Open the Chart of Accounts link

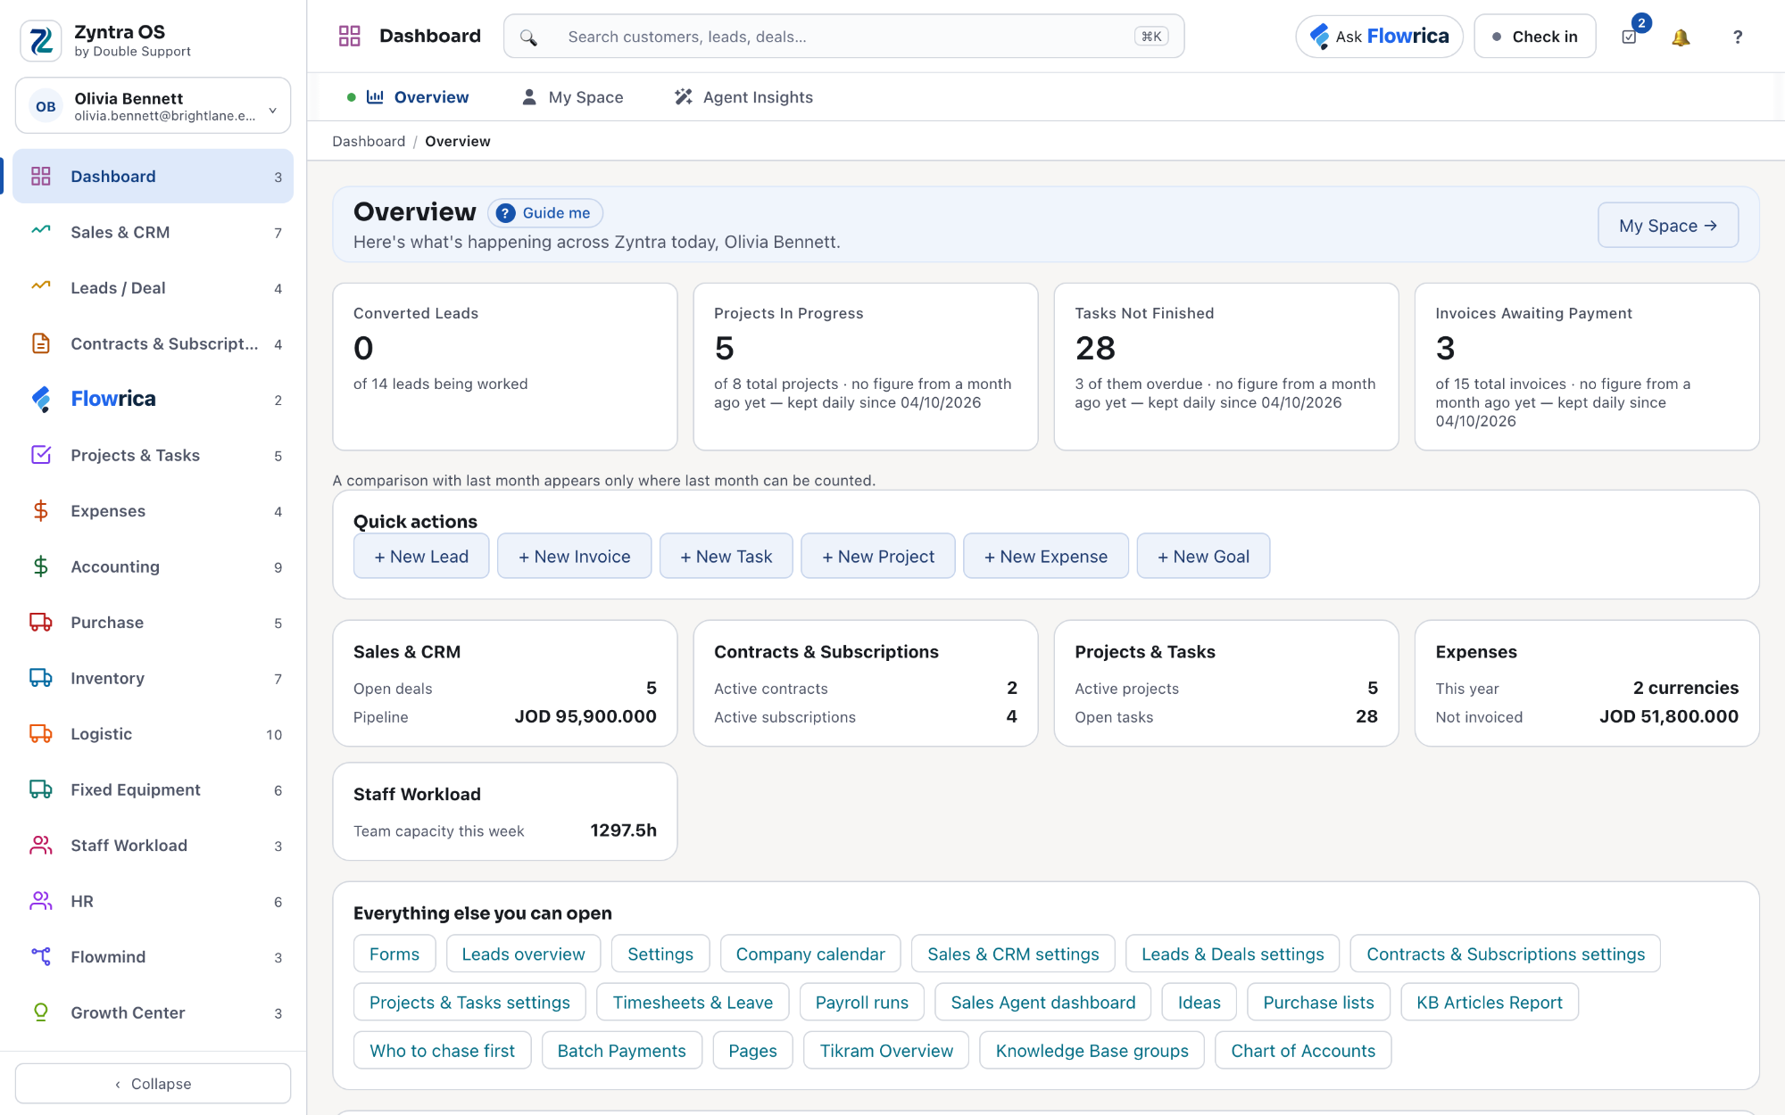[x=1303, y=1051]
